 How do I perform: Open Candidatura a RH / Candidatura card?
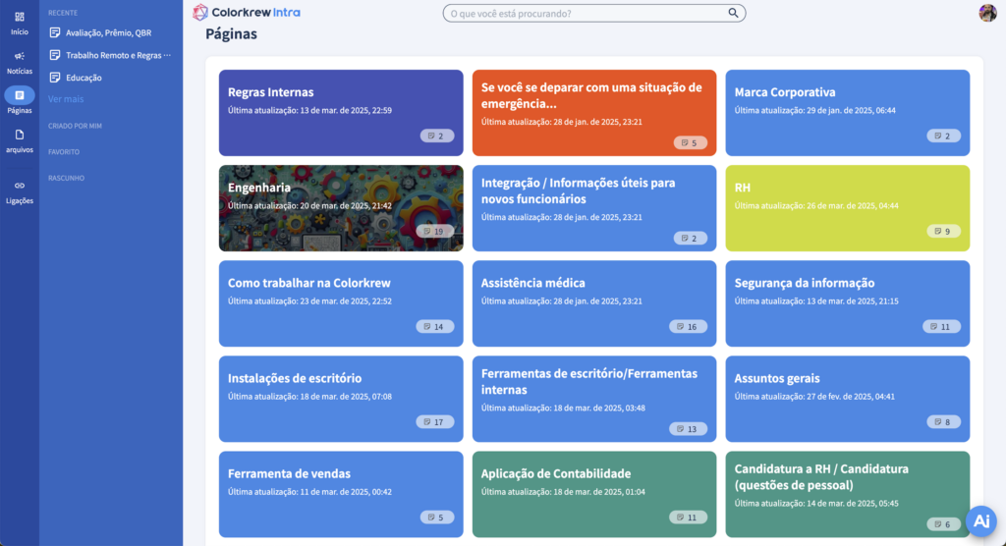click(x=848, y=494)
